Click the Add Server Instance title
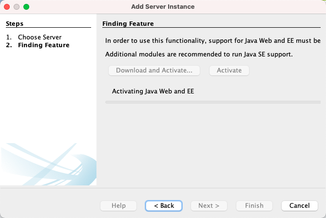Viewport: 326px width, 218px height. (163, 7)
